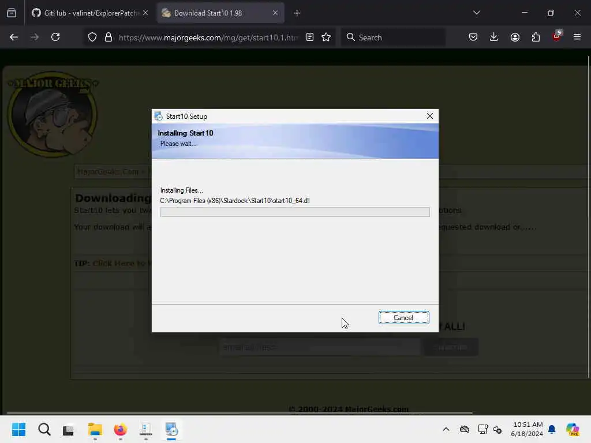Close the Download Start10 tab

[x=275, y=13]
